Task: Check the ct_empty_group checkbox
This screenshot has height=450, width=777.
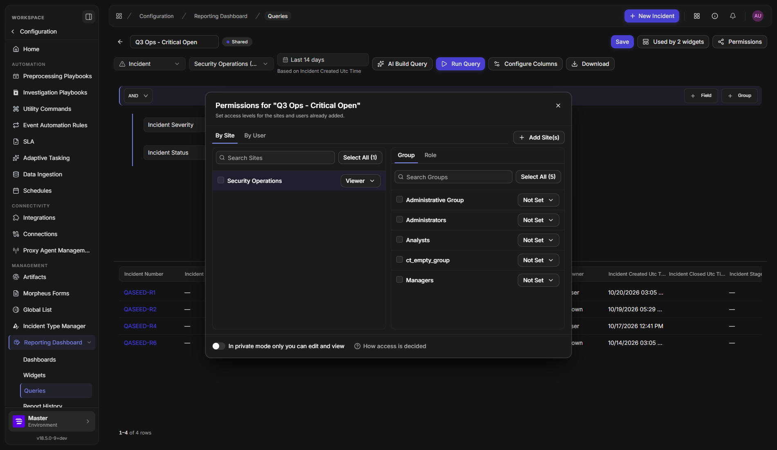Action: click(x=400, y=259)
